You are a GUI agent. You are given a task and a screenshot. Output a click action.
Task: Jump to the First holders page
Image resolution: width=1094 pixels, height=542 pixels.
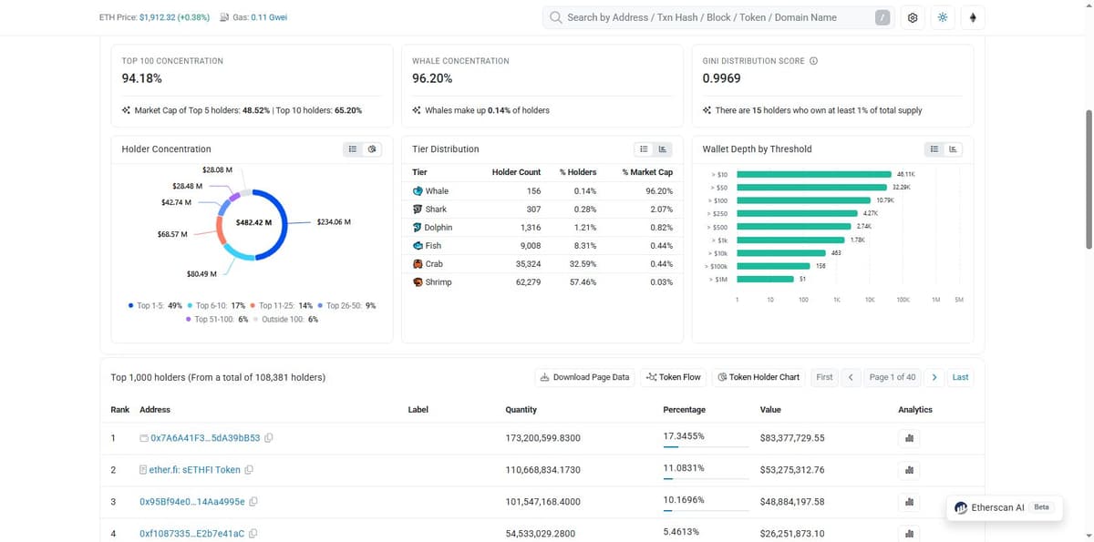824,377
